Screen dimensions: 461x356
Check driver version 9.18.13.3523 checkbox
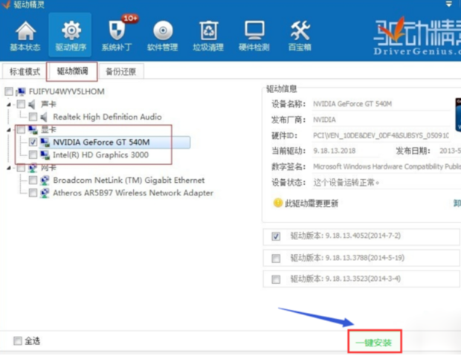(x=276, y=279)
